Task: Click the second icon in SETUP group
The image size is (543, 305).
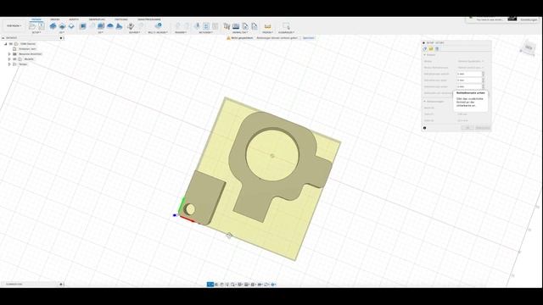Action: coord(42,26)
